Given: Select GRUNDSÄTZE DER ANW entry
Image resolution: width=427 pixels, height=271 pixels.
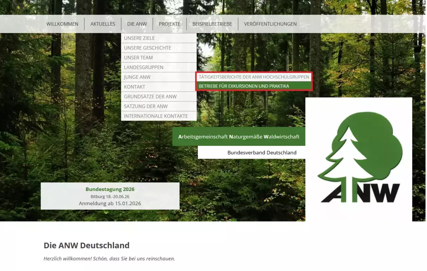Looking at the screenshot, I should [x=150, y=96].
